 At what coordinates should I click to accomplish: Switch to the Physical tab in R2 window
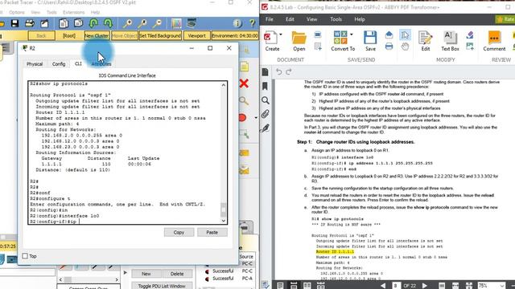point(35,64)
